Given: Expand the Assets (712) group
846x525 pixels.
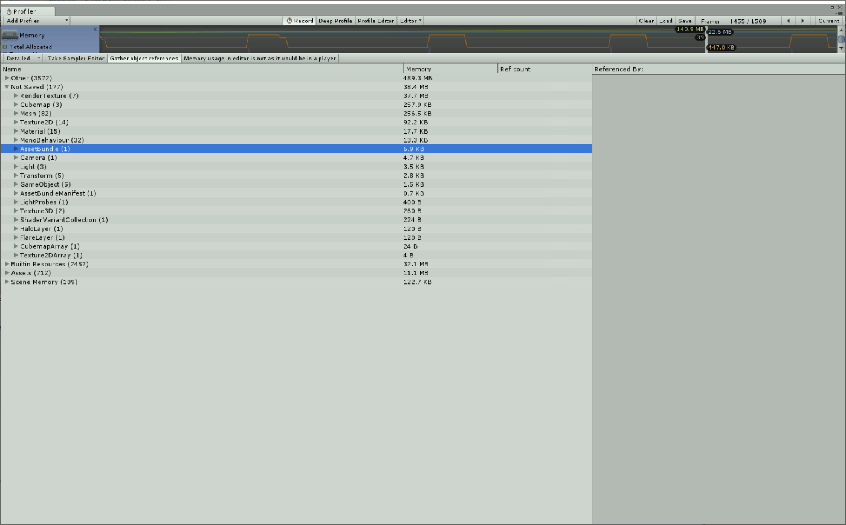Looking at the screenshot, I should (x=7, y=273).
